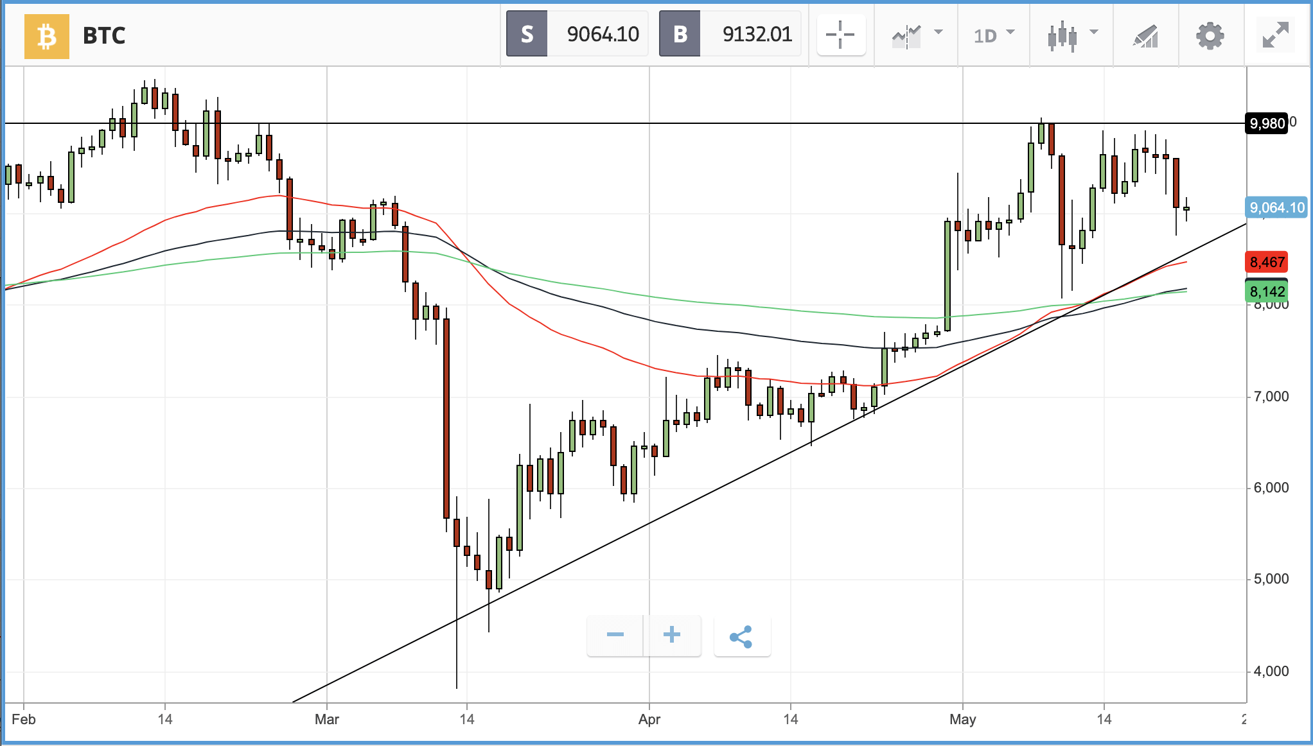
Task: Select the candlestick chart type icon
Action: click(x=1062, y=36)
